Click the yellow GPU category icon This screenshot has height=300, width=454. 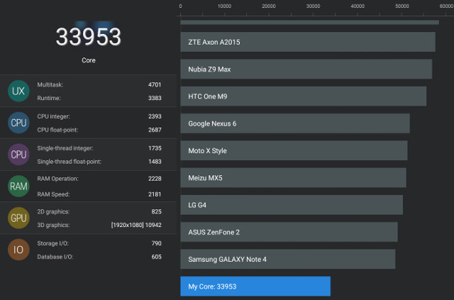click(x=18, y=218)
